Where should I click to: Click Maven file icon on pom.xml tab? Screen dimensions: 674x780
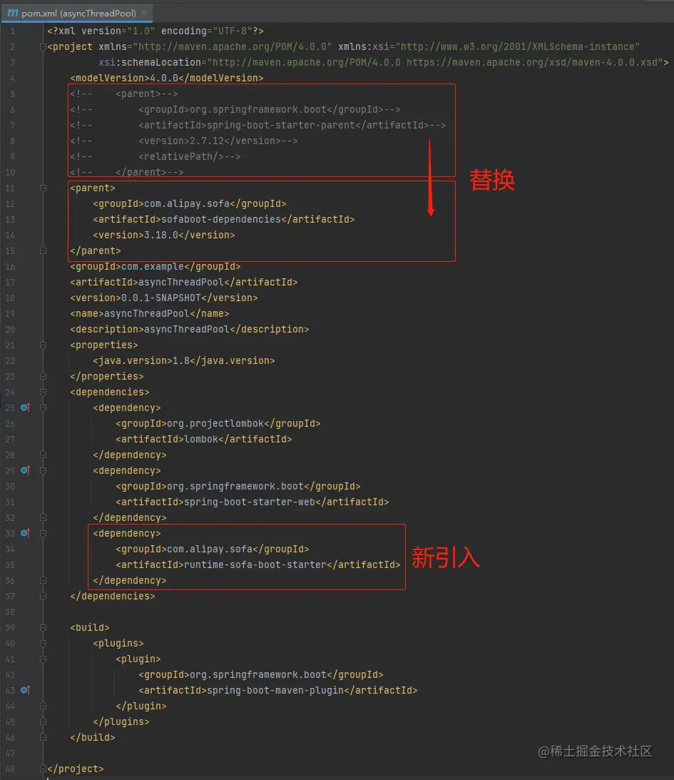click(13, 13)
